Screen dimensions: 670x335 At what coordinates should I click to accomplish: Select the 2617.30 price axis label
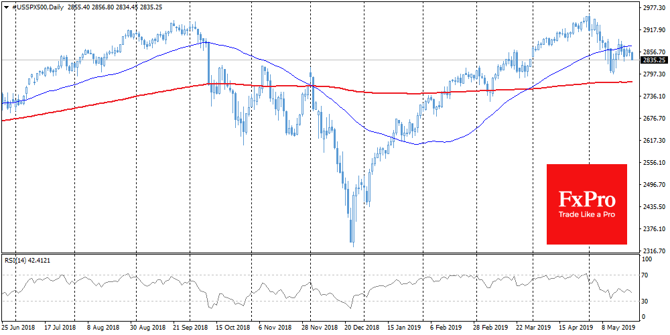click(x=653, y=141)
